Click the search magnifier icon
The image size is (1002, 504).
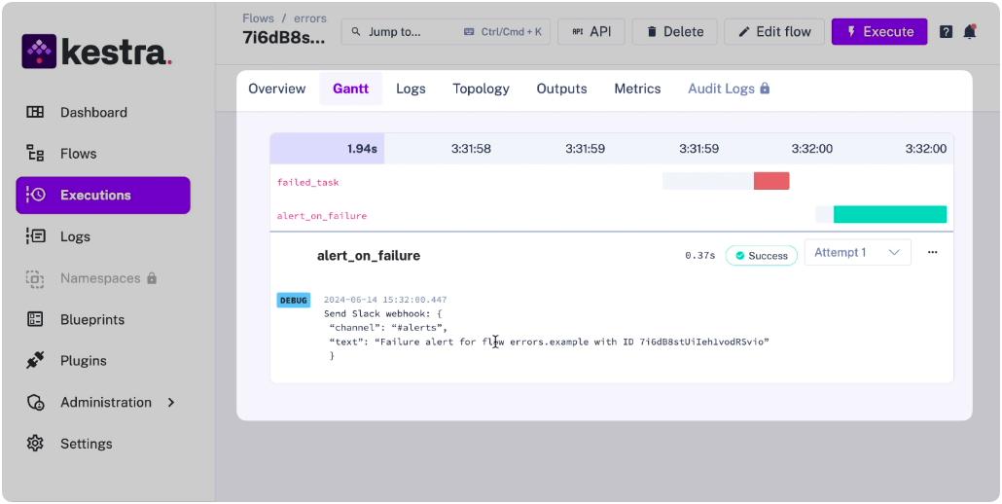[356, 32]
